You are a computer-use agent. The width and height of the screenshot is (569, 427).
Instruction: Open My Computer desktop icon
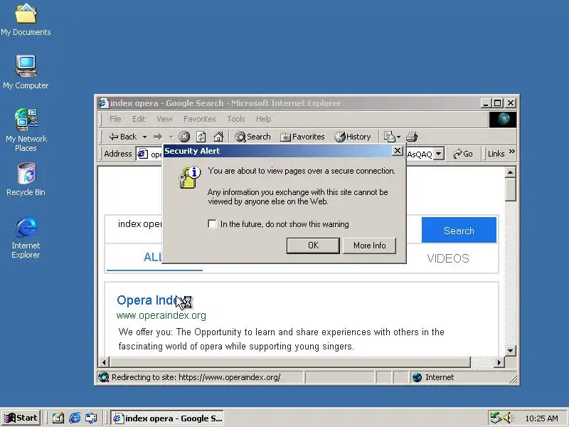[x=26, y=73]
